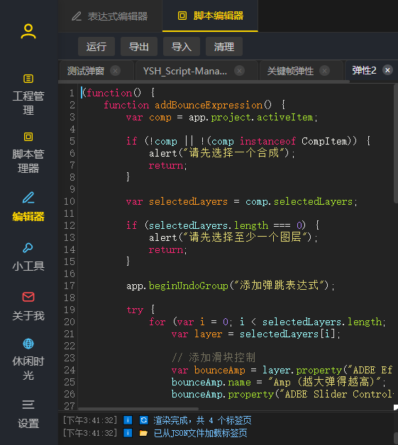The width and height of the screenshot is (398, 445).
Task: Click the horizontal scrollbar under the code
Action: click(x=138, y=409)
